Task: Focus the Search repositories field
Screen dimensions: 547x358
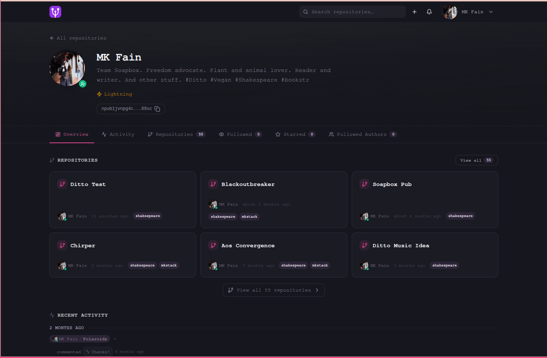Action: click(x=352, y=12)
